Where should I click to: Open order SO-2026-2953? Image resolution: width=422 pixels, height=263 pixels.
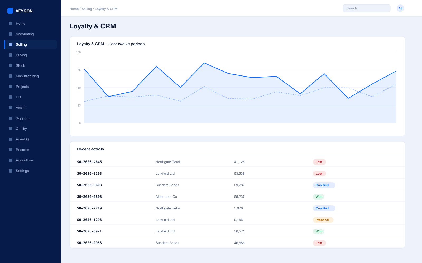pyautogui.click(x=89, y=243)
